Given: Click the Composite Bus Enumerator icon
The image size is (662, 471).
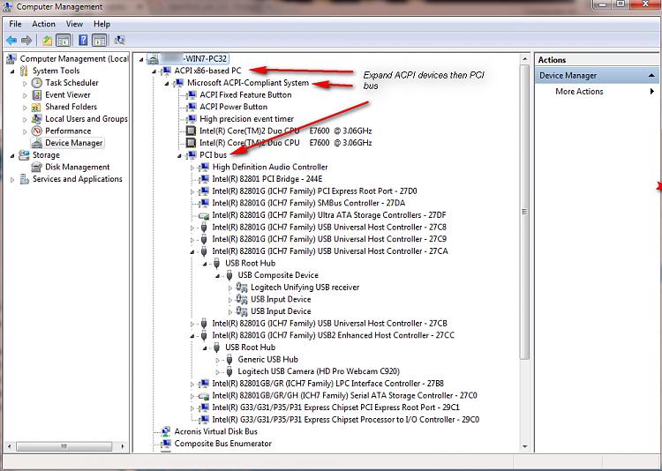Looking at the screenshot, I should coord(166,444).
